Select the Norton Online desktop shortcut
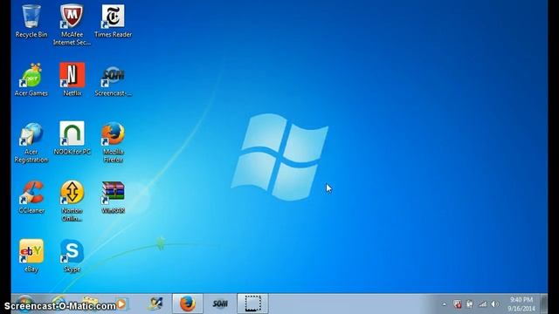The image size is (559, 314). pyautogui.click(x=72, y=201)
